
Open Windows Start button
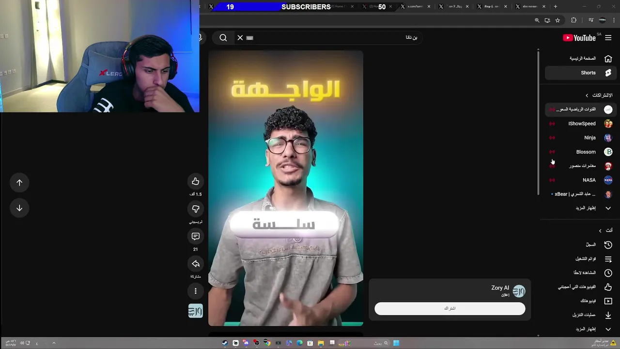point(396,343)
